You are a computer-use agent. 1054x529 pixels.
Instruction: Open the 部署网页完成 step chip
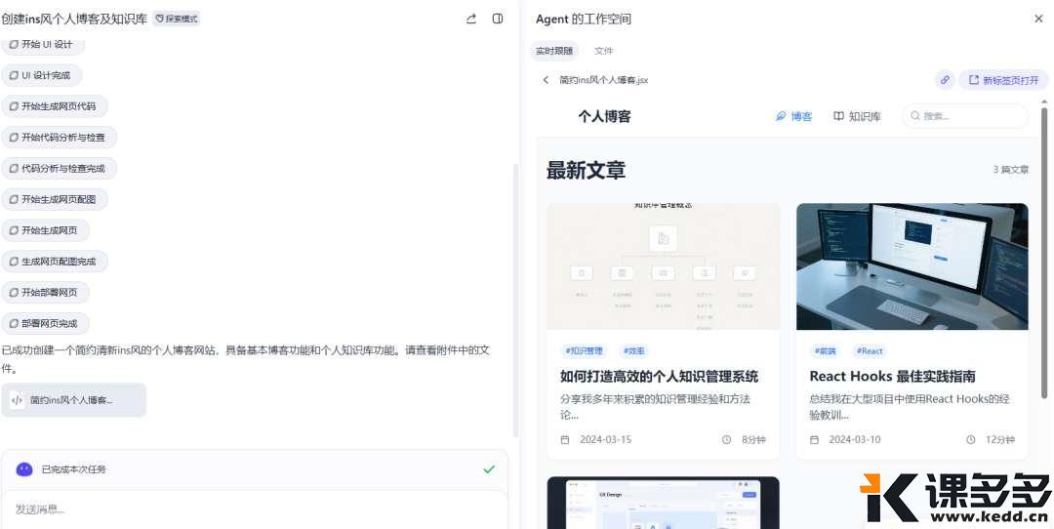pyautogui.click(x=45, y=323)
